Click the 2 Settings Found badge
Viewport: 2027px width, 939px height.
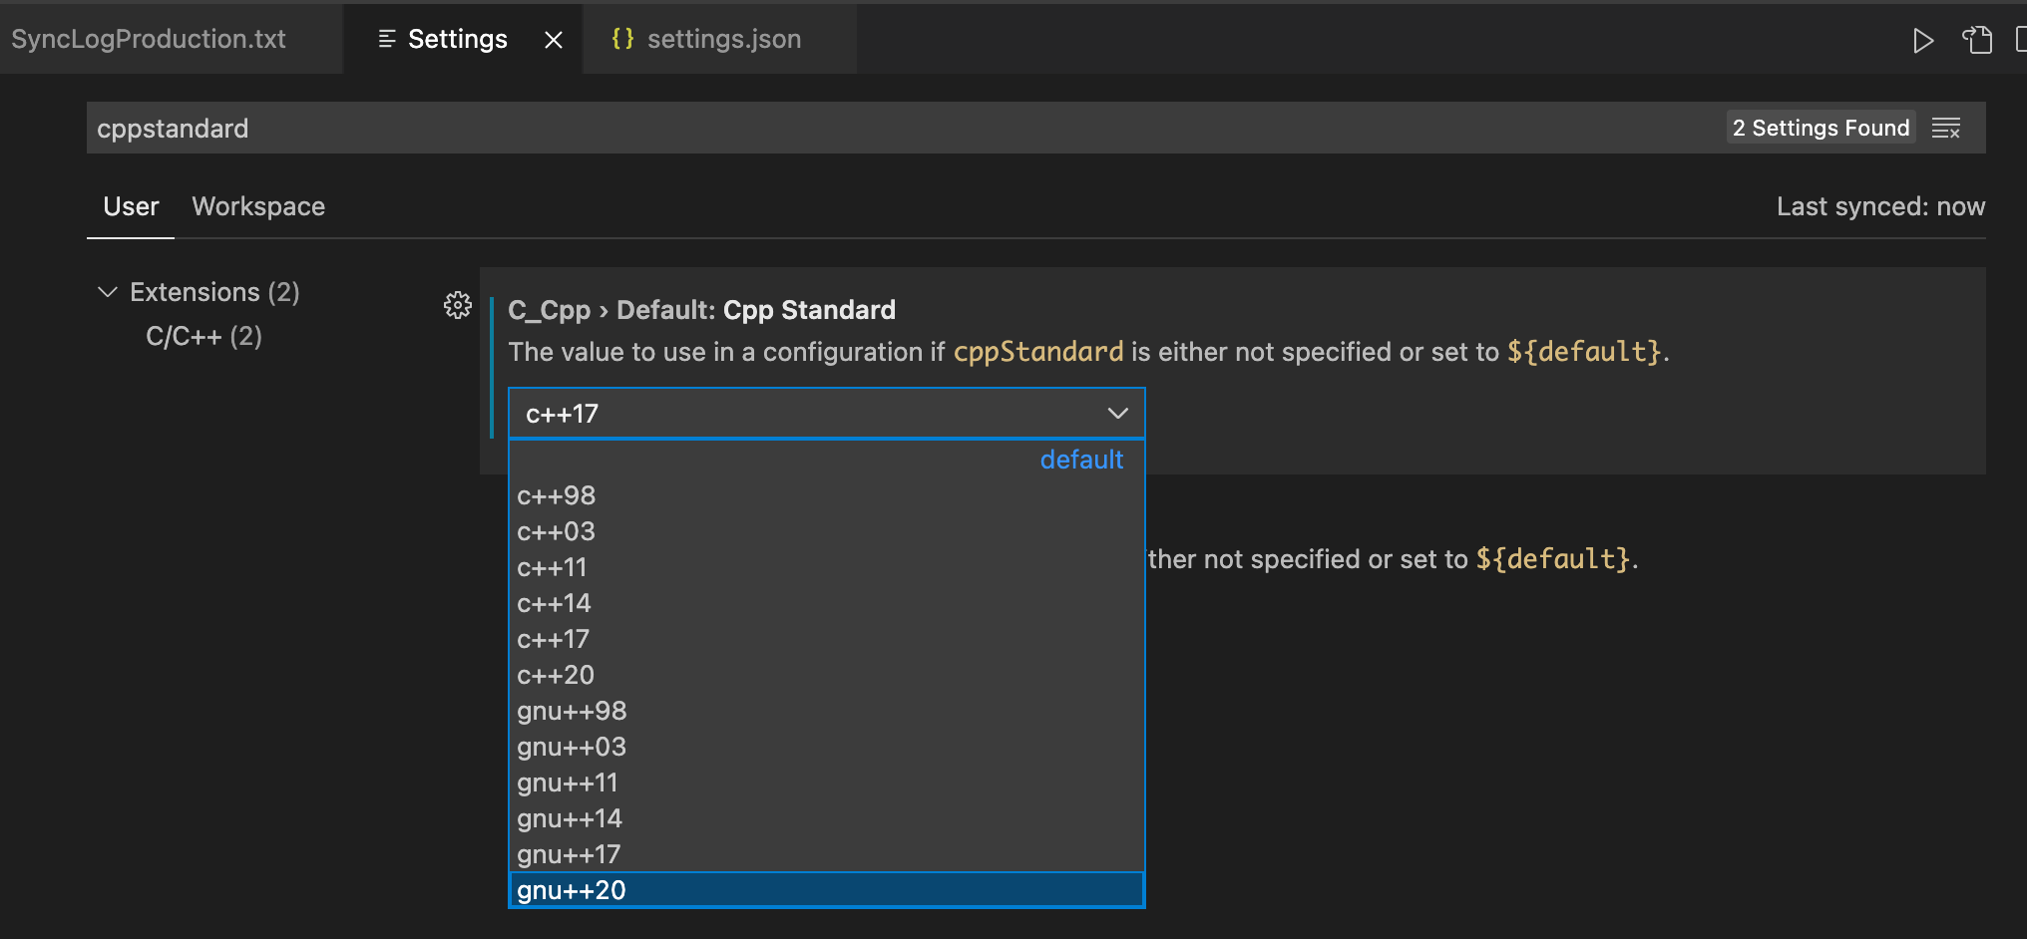coord(1821,128)
